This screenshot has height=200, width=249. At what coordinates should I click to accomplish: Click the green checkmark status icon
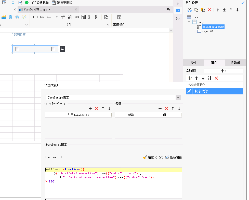[x=27, y=3]
